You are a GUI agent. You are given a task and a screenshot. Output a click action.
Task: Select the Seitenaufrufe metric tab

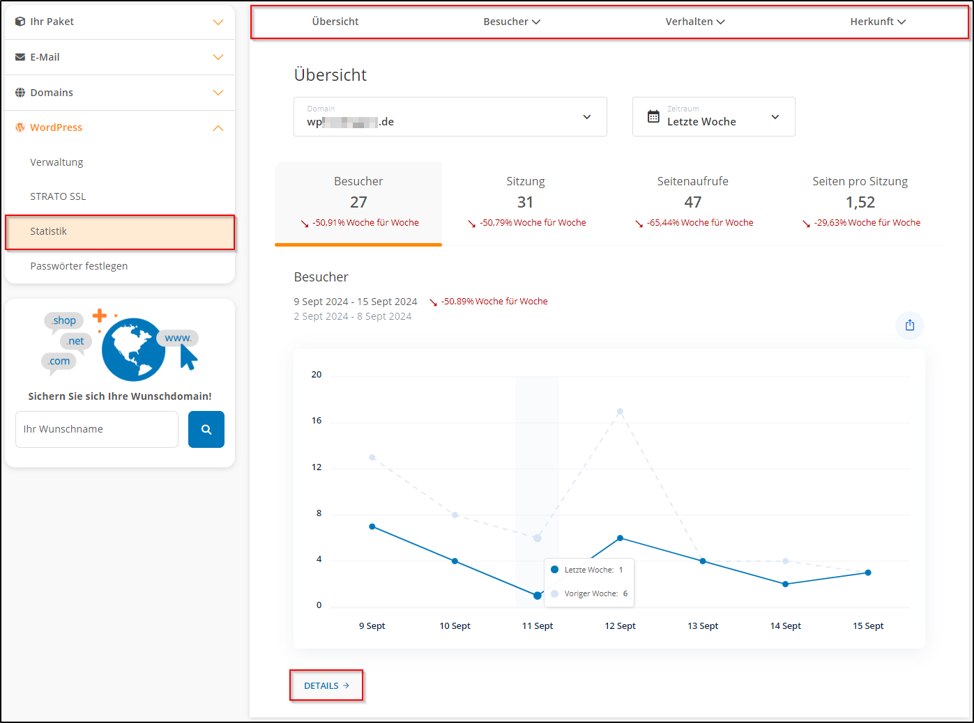pyautogui.click(x=692, y=202)
